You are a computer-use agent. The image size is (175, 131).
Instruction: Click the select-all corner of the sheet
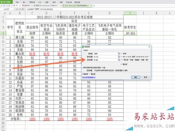[3, 13]
